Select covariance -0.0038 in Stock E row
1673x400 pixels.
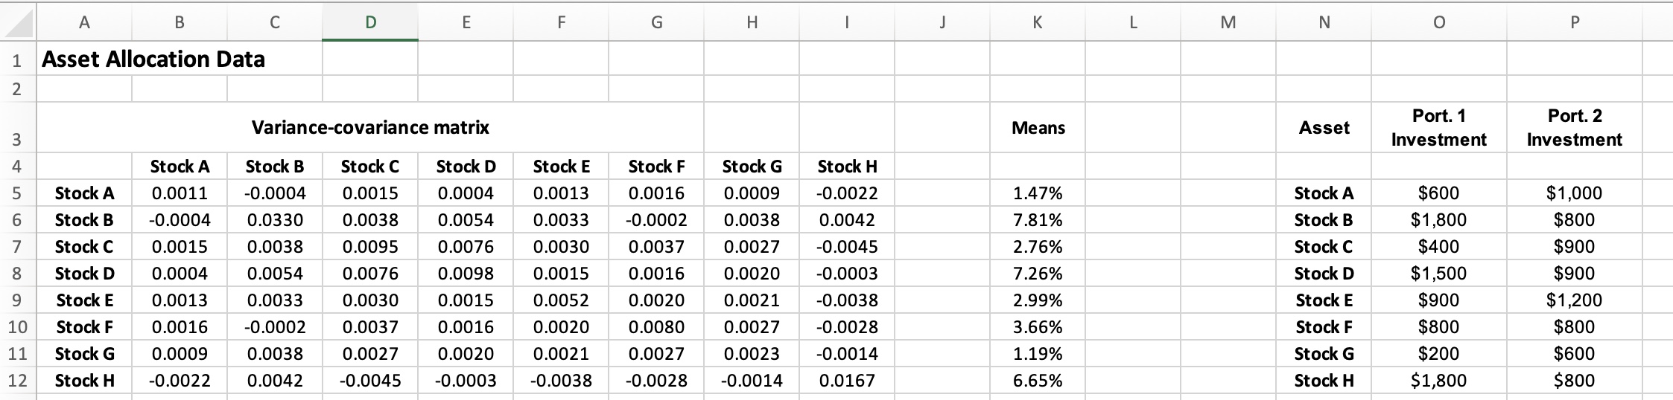click(x=847, y=300)
